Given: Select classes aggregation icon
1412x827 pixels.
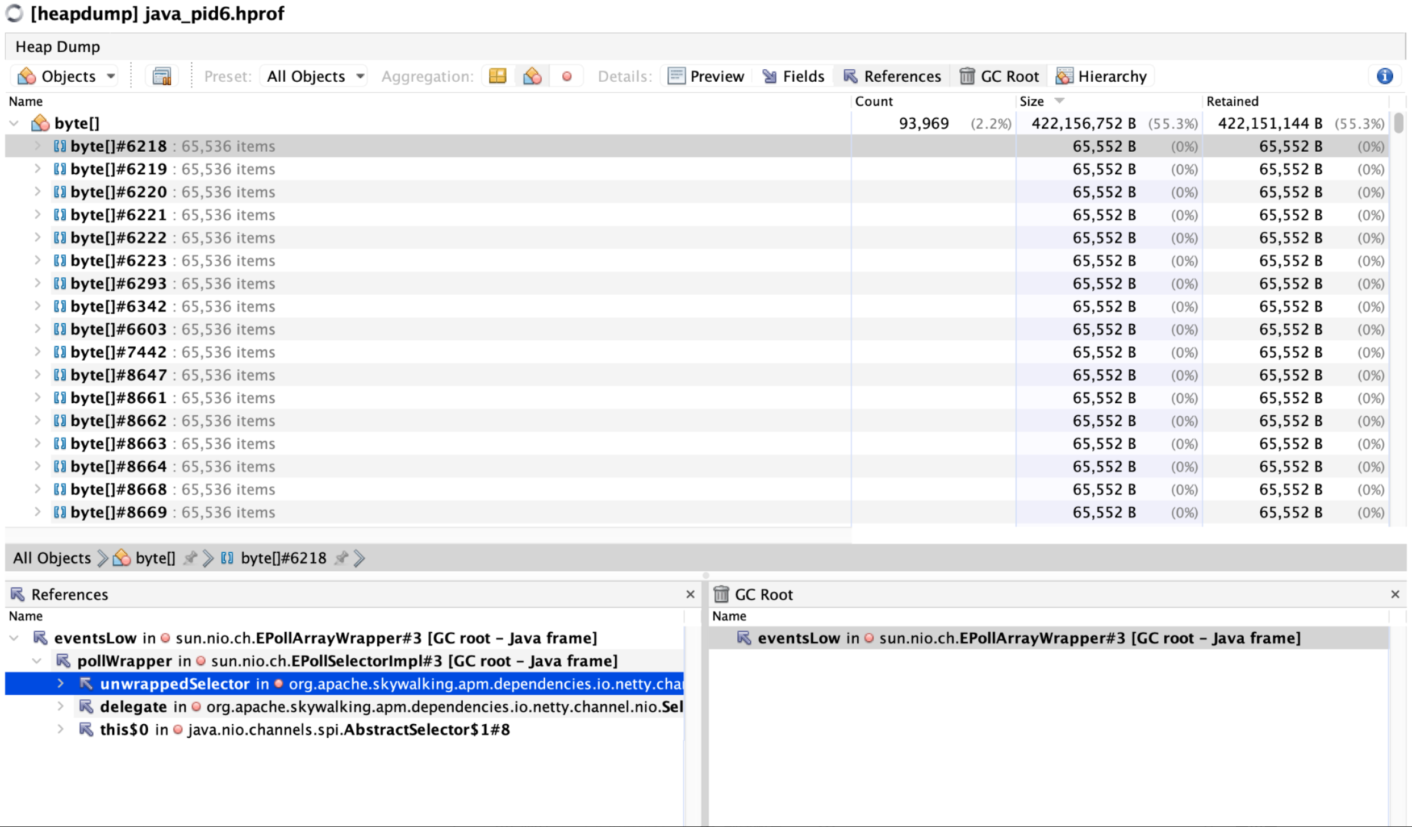Looking at the screenshot, I should [532, 76].
